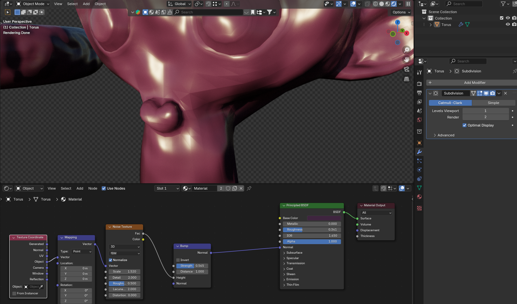Screen dimensions: 517x304
Task: Select solid viewport shading
Action: [382, 4]
